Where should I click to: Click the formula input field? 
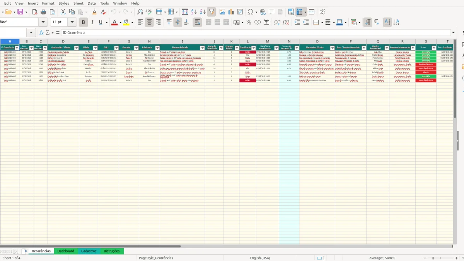[x=256, y=33]
